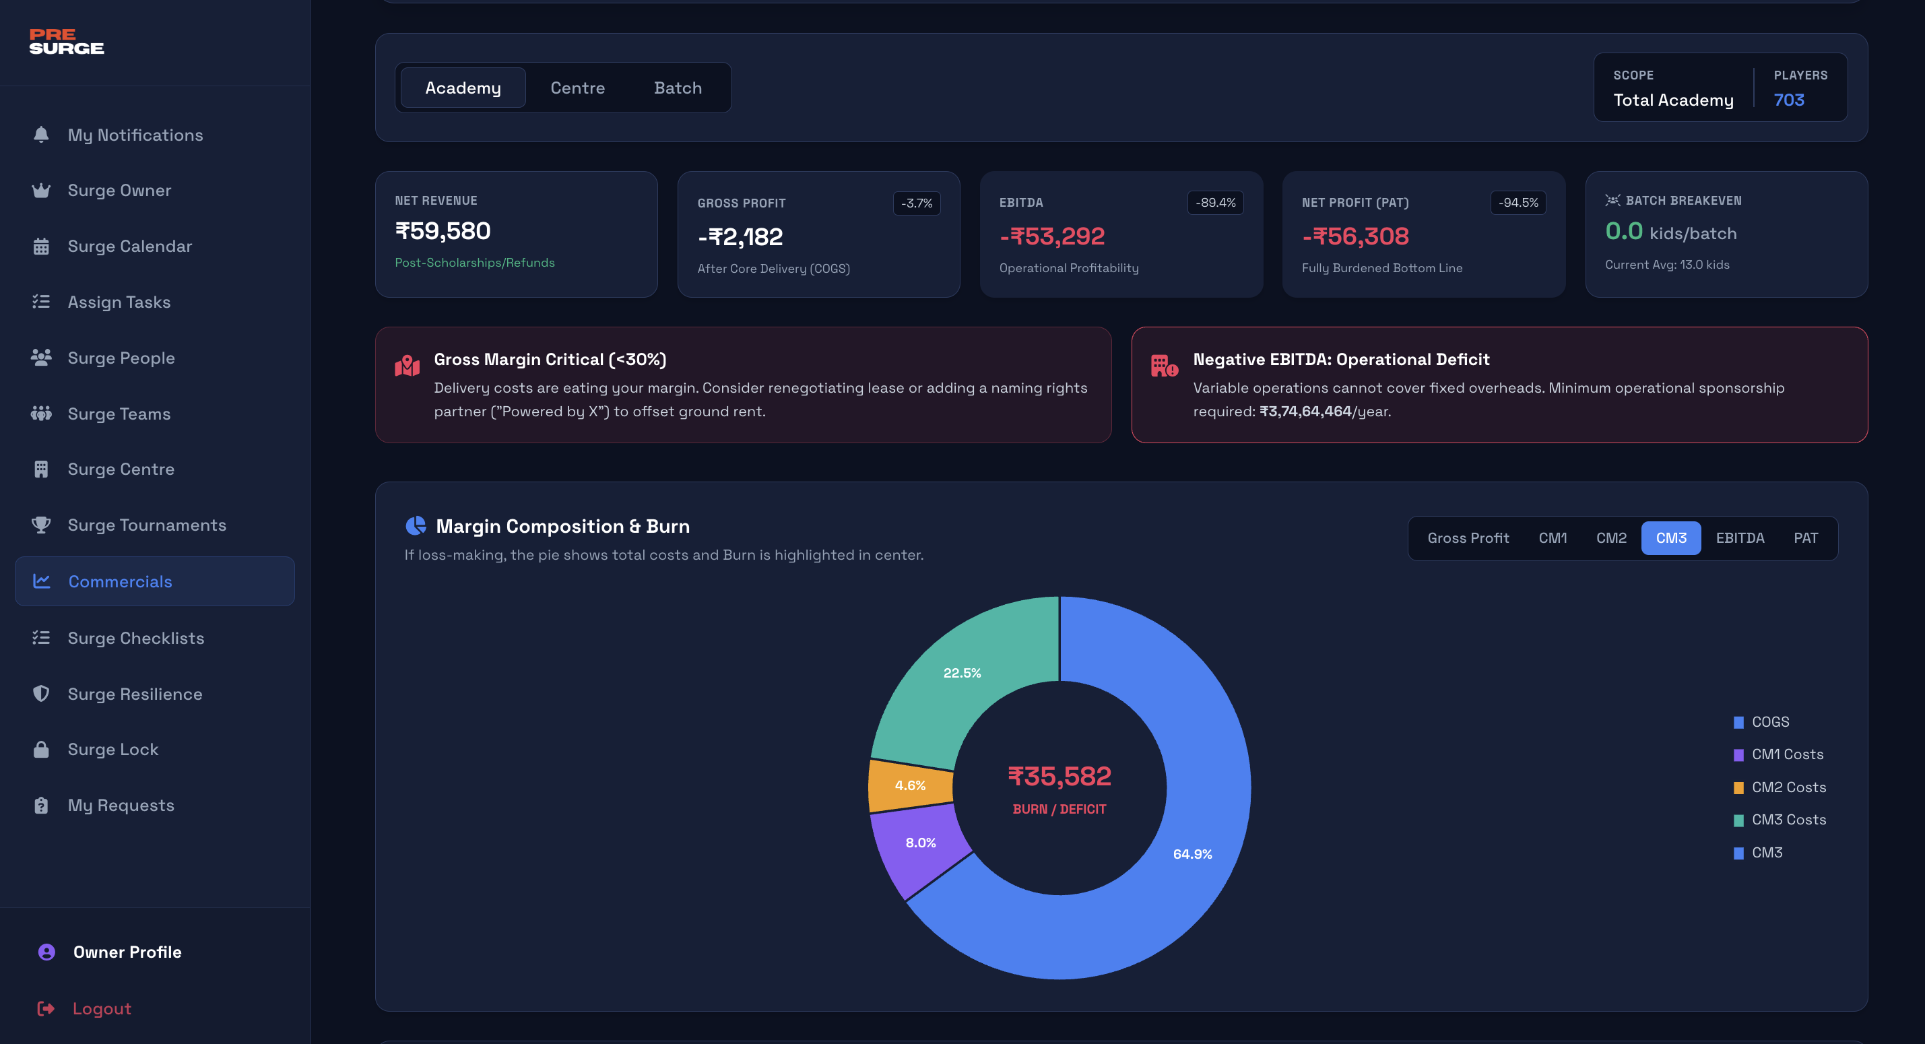Screen dimensions: 1925x1044
Task: Enable the PAT view toggle
Action: click(x=1806, y=537)
